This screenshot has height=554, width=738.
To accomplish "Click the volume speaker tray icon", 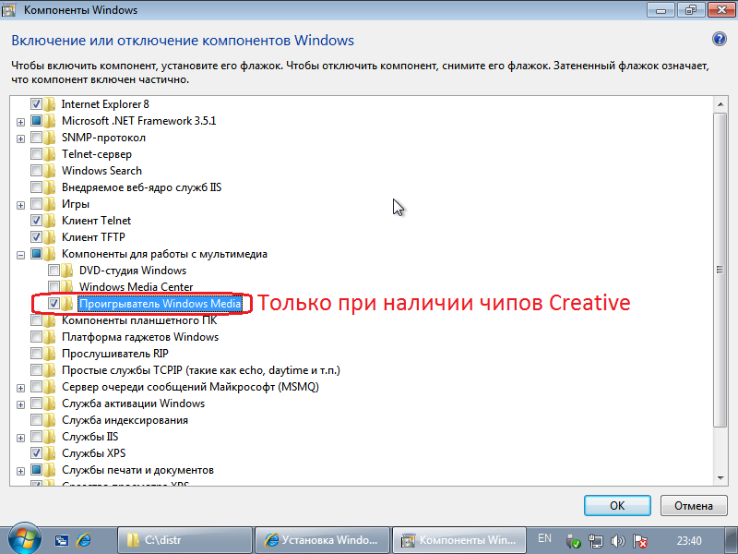I will pos(619,539).
